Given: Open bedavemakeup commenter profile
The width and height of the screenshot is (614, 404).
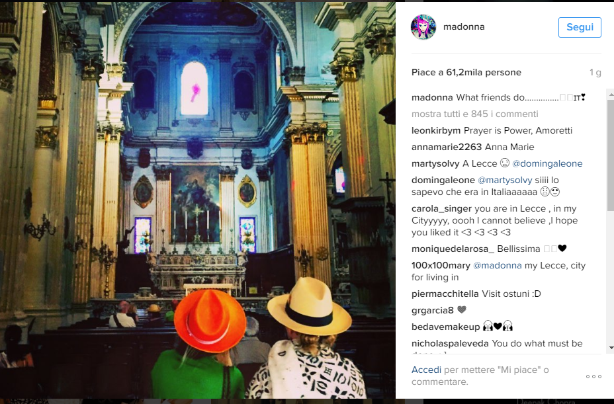Looking at the screenshot, I should tap(445, 327).
